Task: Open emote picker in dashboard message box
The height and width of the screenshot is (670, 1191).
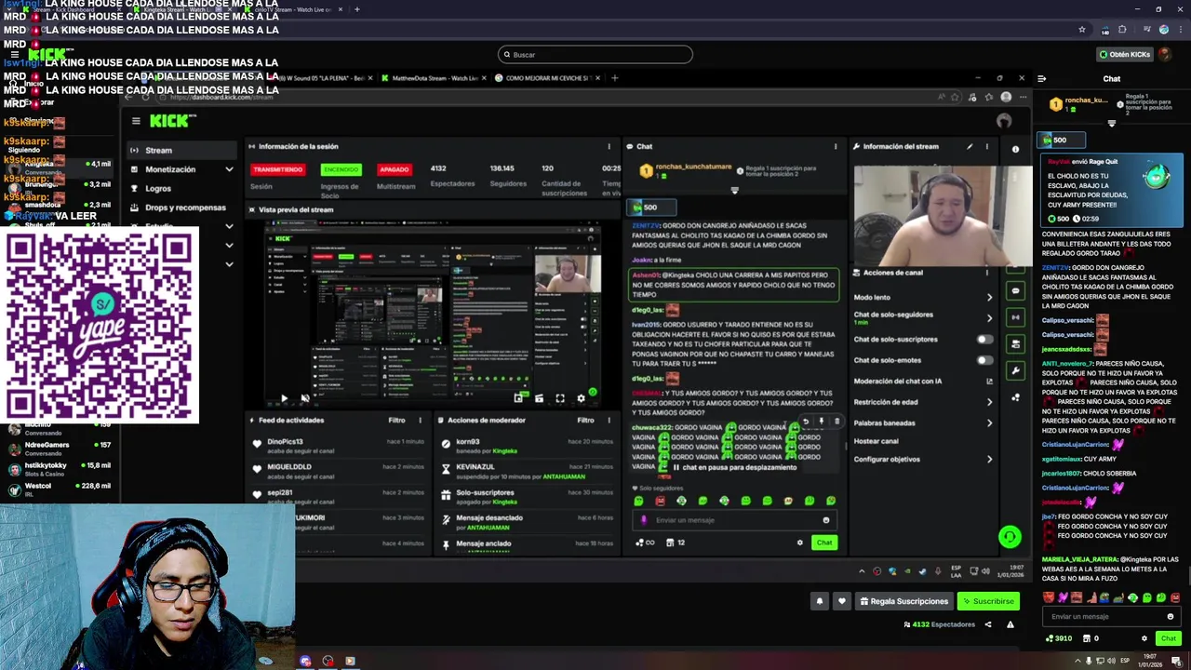Action: click(825, 520)
